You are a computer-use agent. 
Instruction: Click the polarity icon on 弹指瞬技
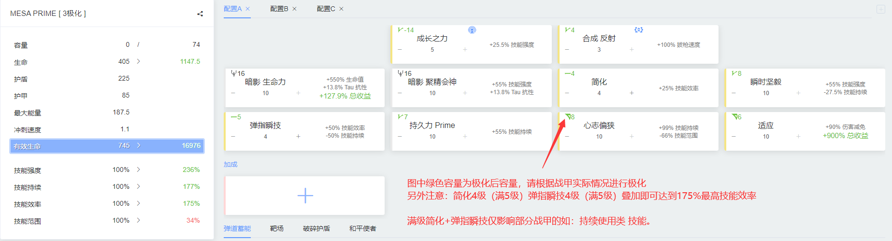pyautogui.click(x=233, y=117)
